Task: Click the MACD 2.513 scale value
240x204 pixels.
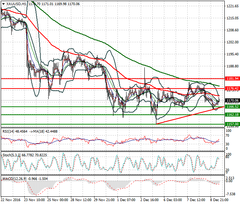Action: pyautogui.click(x=230, y=178)
